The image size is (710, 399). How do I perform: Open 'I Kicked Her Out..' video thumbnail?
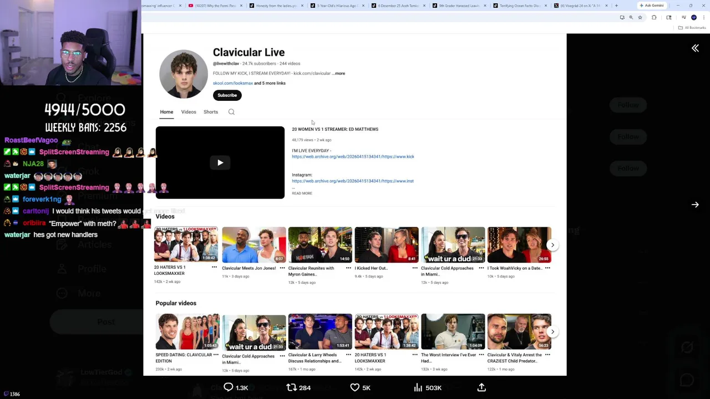click(x=387, y=244)
